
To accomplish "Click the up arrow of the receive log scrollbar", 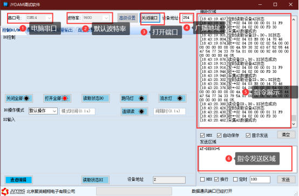I will (x=294, y=19).
